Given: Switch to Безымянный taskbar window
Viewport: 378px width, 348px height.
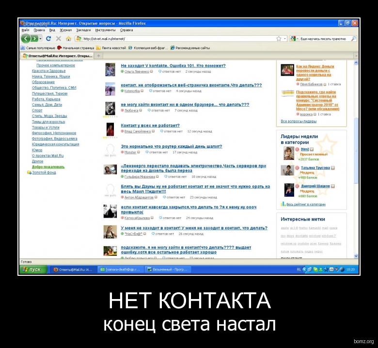Looking at the screenshot, I should click(168, 269).
